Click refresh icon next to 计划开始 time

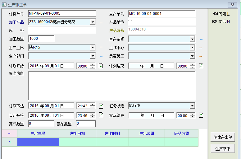click(101, 66)
